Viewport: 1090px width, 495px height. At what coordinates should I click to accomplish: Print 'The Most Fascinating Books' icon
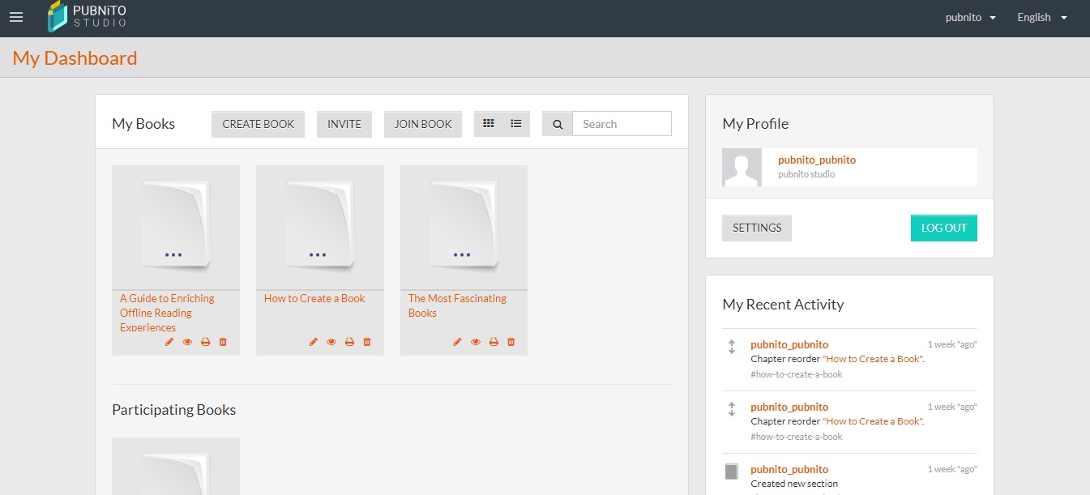pyautogui.click(x=493, y=342)
